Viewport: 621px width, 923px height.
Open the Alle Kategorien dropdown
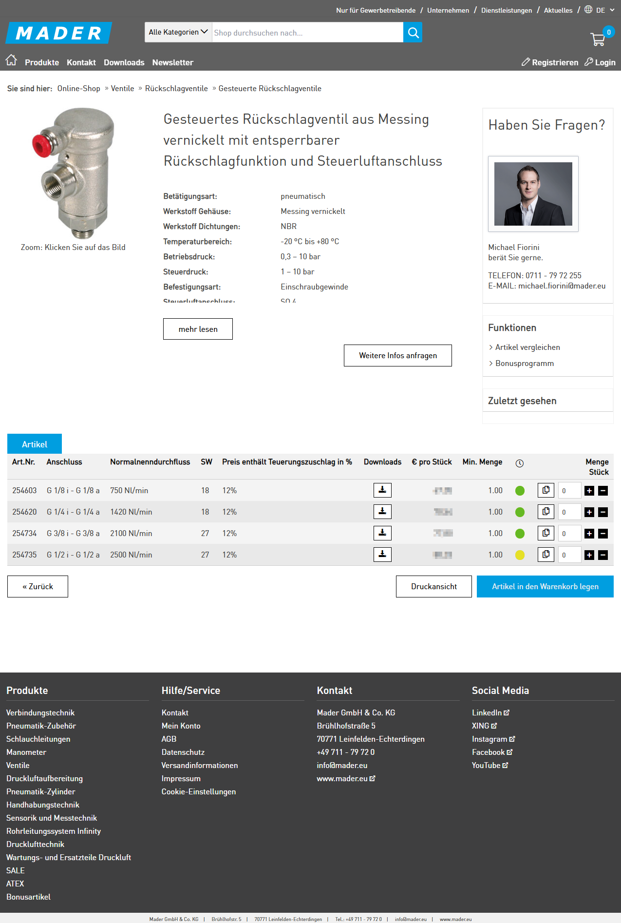click(178, 32)
